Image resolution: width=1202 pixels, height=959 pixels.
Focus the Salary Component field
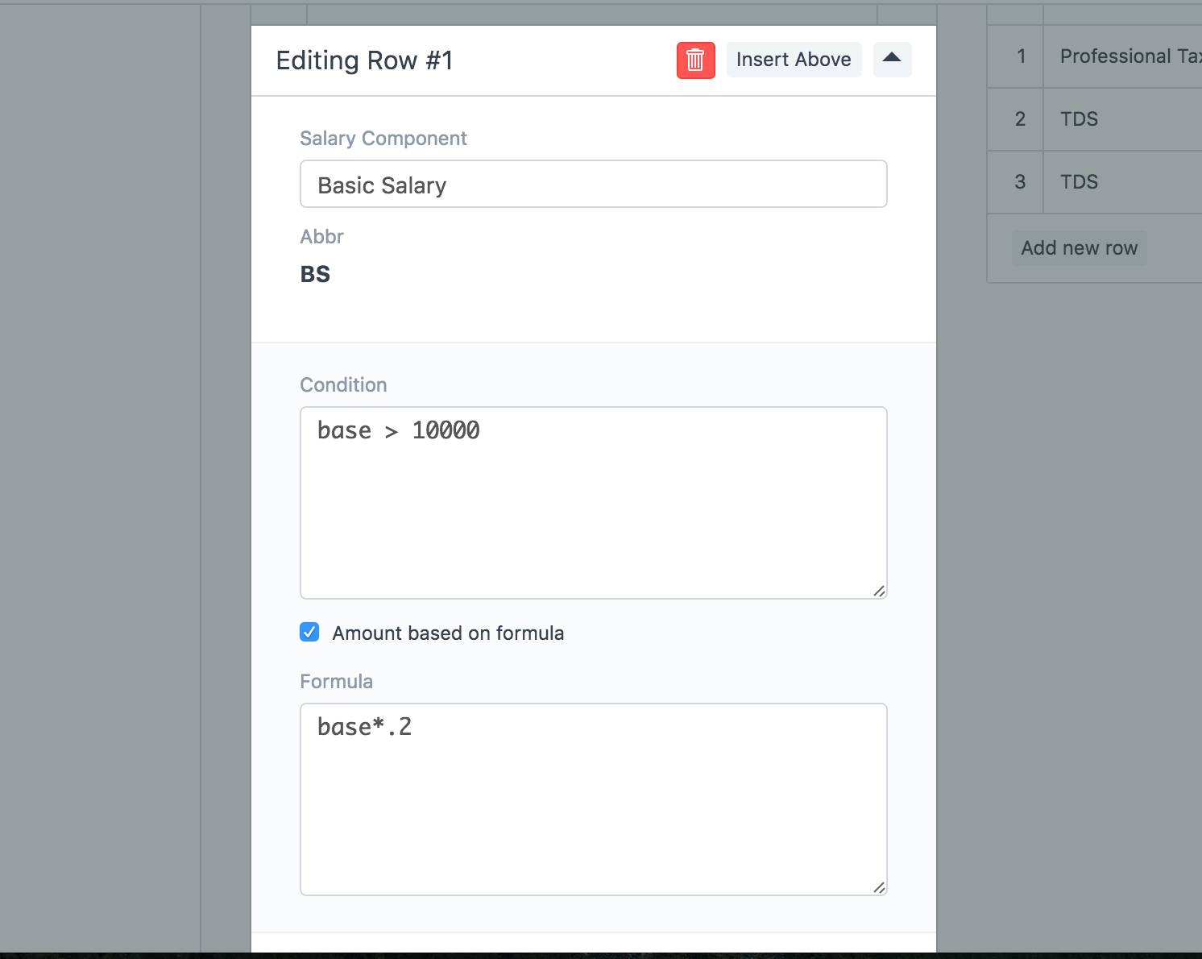pyautogui.click(x=593, y=185)
